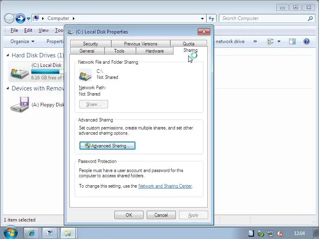The height and width of the screenshot is (239, 319).
Task: Click the Refresh button beside address bar
Action: point(211,18)
